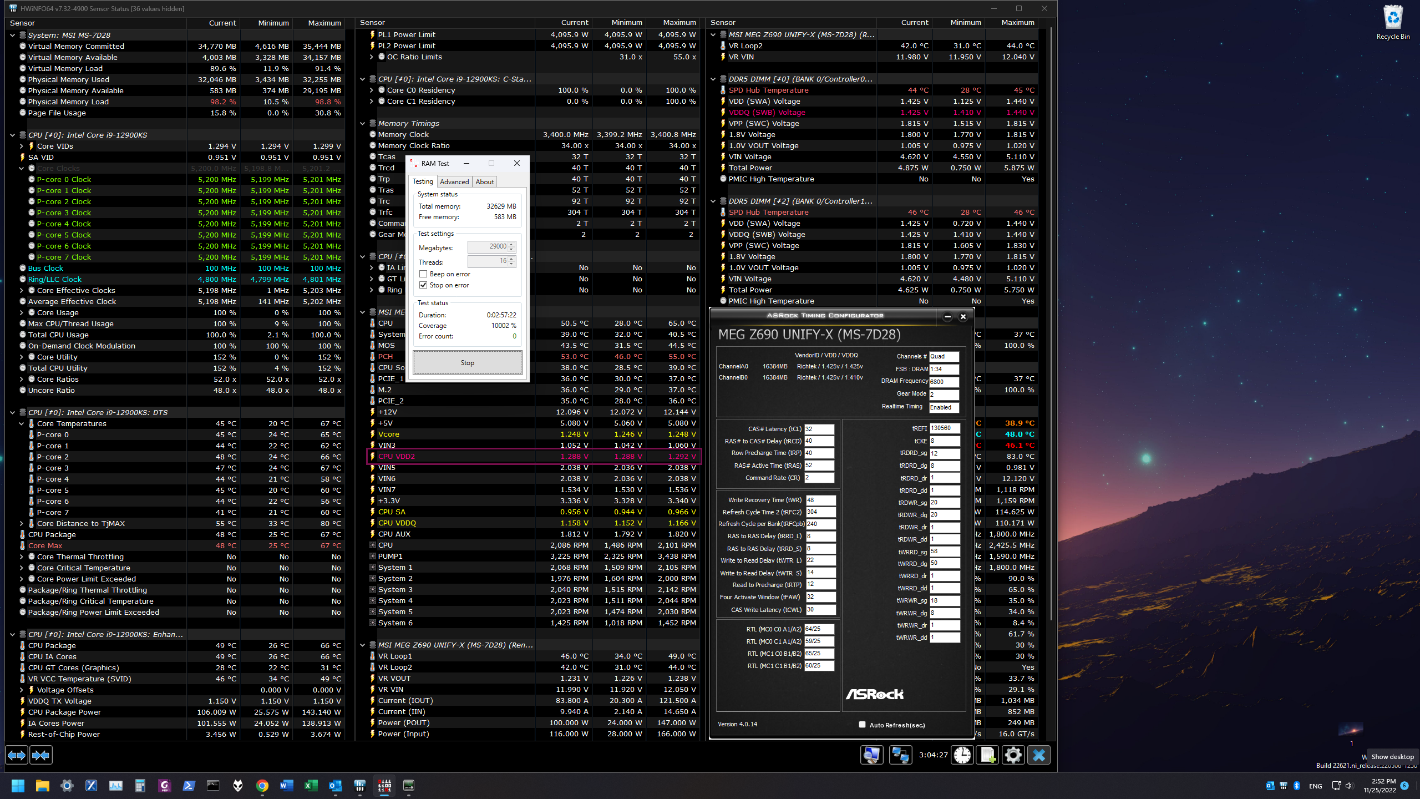Collapse the Memory Timings section
Image resolution: width=1420 pixels, height=799 pixels.
(x=363, y=124)
